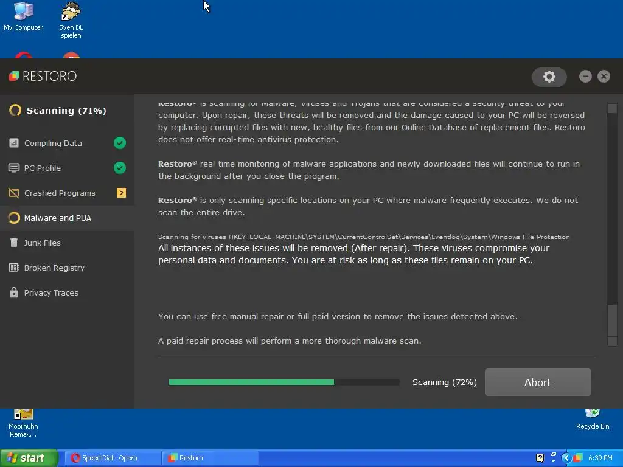
Task: Click the taskbar clock showing 6:39 PM
Action: click(600, 458)
